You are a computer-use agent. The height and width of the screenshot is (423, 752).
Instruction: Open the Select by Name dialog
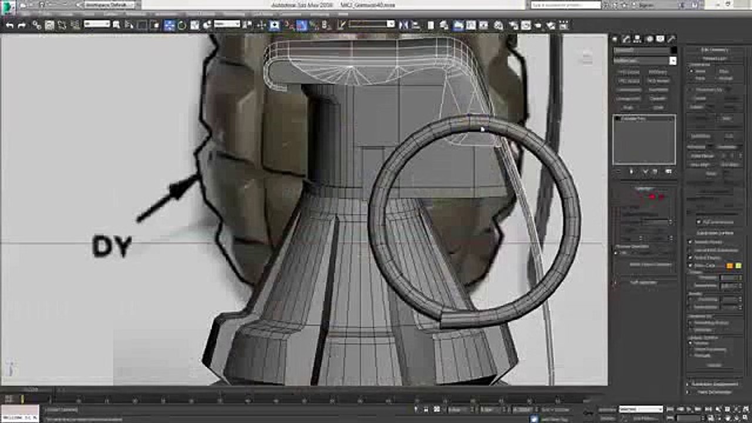click(129, 25)
